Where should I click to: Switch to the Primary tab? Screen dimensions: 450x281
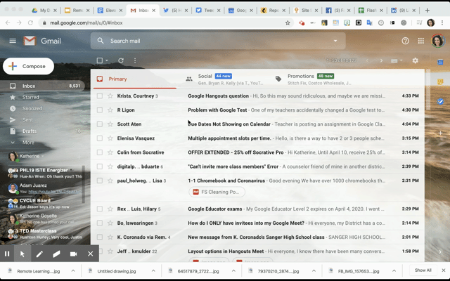[135, 79]
